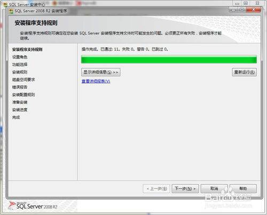Maximize the SQL Server 安装中心 background window
Image resolution: width=267 pixels, height=215 pixels.
pos(246,3)
